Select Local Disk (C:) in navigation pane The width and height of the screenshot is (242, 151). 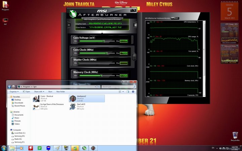[x=18, y=133]
